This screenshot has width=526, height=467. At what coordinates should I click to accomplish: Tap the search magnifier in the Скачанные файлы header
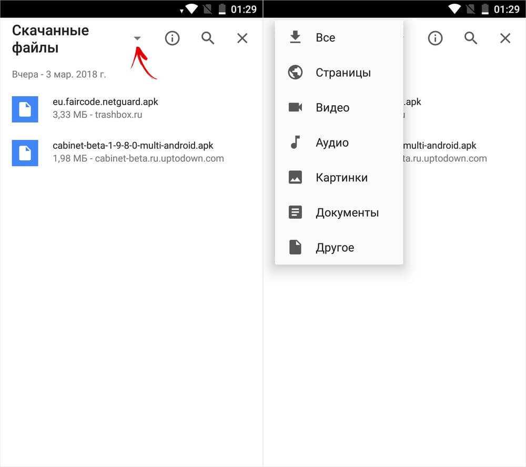(x=208, y=38)
